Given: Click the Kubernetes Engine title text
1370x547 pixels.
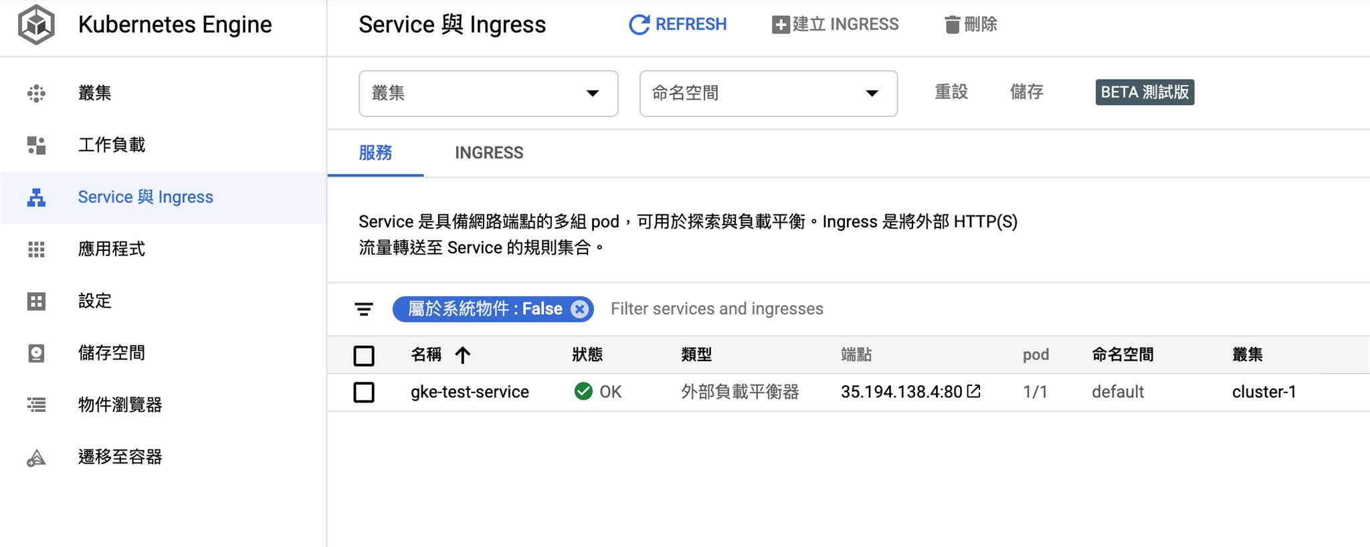Looking at the screenshot, I should pos(175,25).
